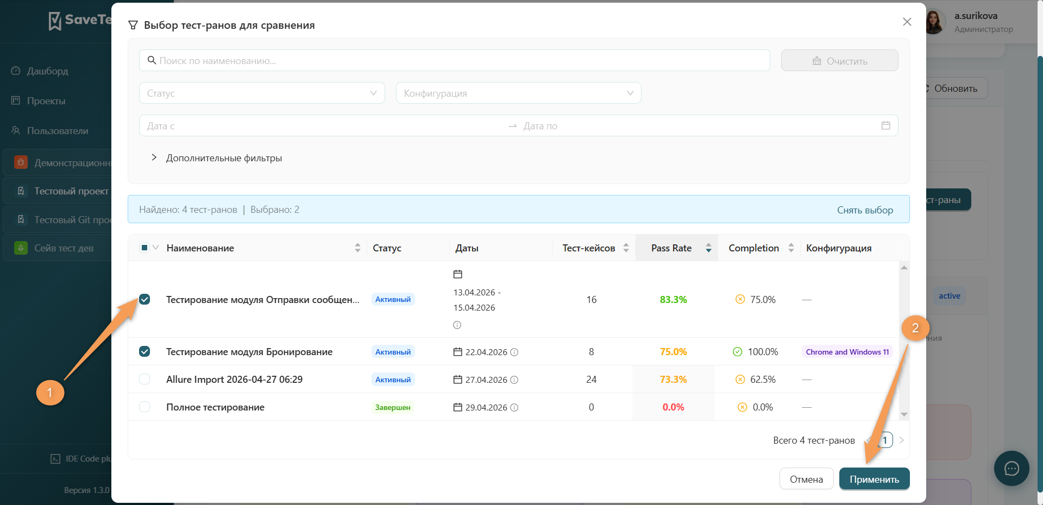Open the Конфигурация dropdown filter
The image size is (1043, 505).
point(518,93)
